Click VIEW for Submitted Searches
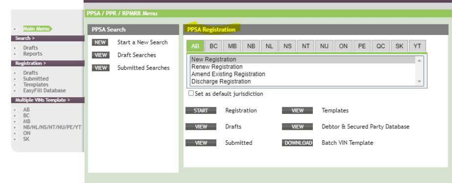 101,68
